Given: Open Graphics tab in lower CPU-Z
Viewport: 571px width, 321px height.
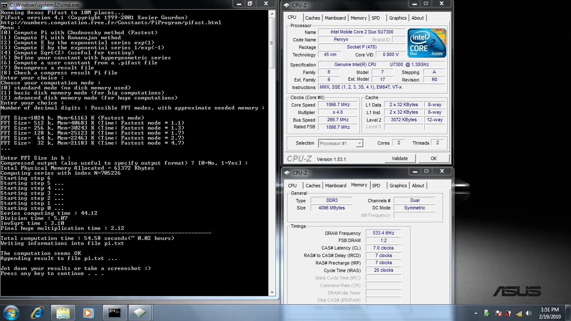Looking at the screenshot, I should tap(398, 186).
